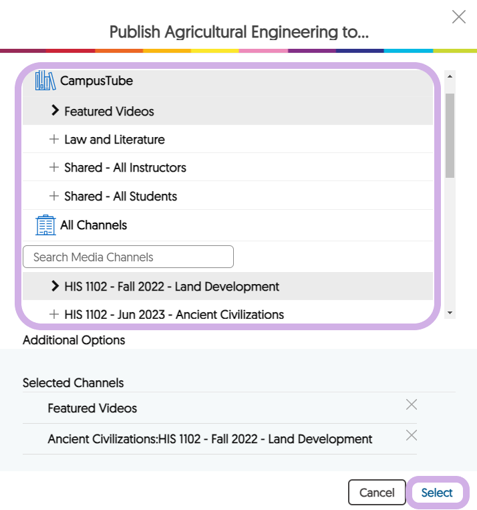Viewport: 477px width, 510px height.
Task: Click the All Channels building icon
Action: pyautogui.click(x=45, y=225)
